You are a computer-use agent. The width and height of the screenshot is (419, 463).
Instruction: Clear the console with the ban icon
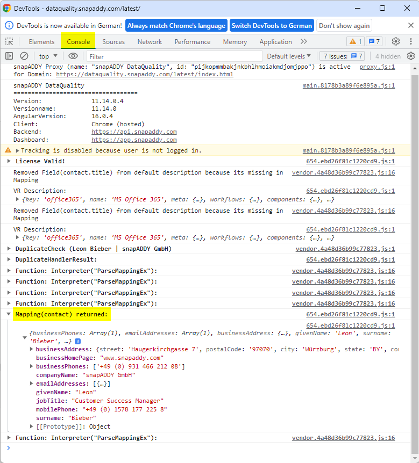(x=24, y=56)
